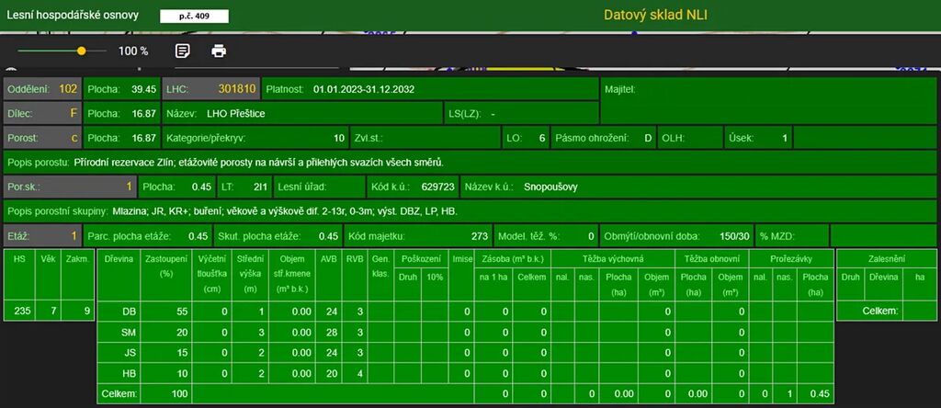
Task: Select the JS tree species row
Action: click(130, 353)
